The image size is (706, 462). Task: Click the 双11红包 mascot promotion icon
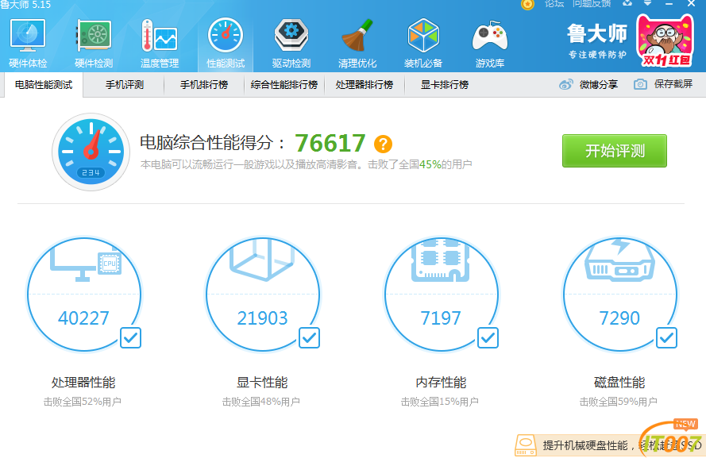click(665, 40)
